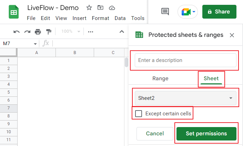Redo the last action
The width and height of the screenshot is (243, 146).
tap(27, 32)
